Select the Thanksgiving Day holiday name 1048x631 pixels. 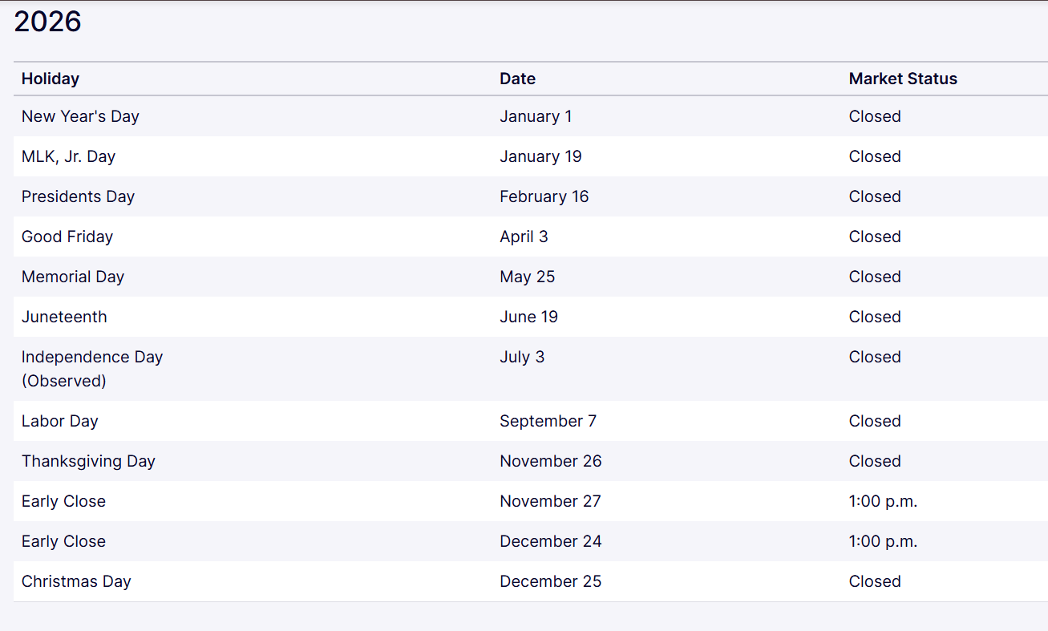88,461
